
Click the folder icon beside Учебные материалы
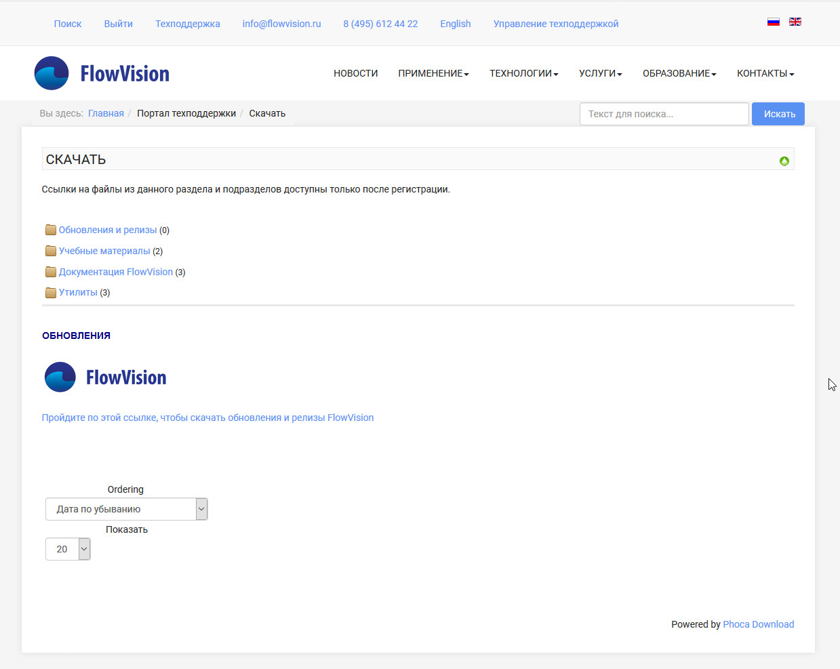click(51, 251)
